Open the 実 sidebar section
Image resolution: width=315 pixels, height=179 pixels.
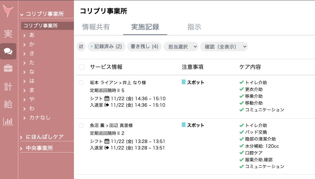[x=8, y=34]
